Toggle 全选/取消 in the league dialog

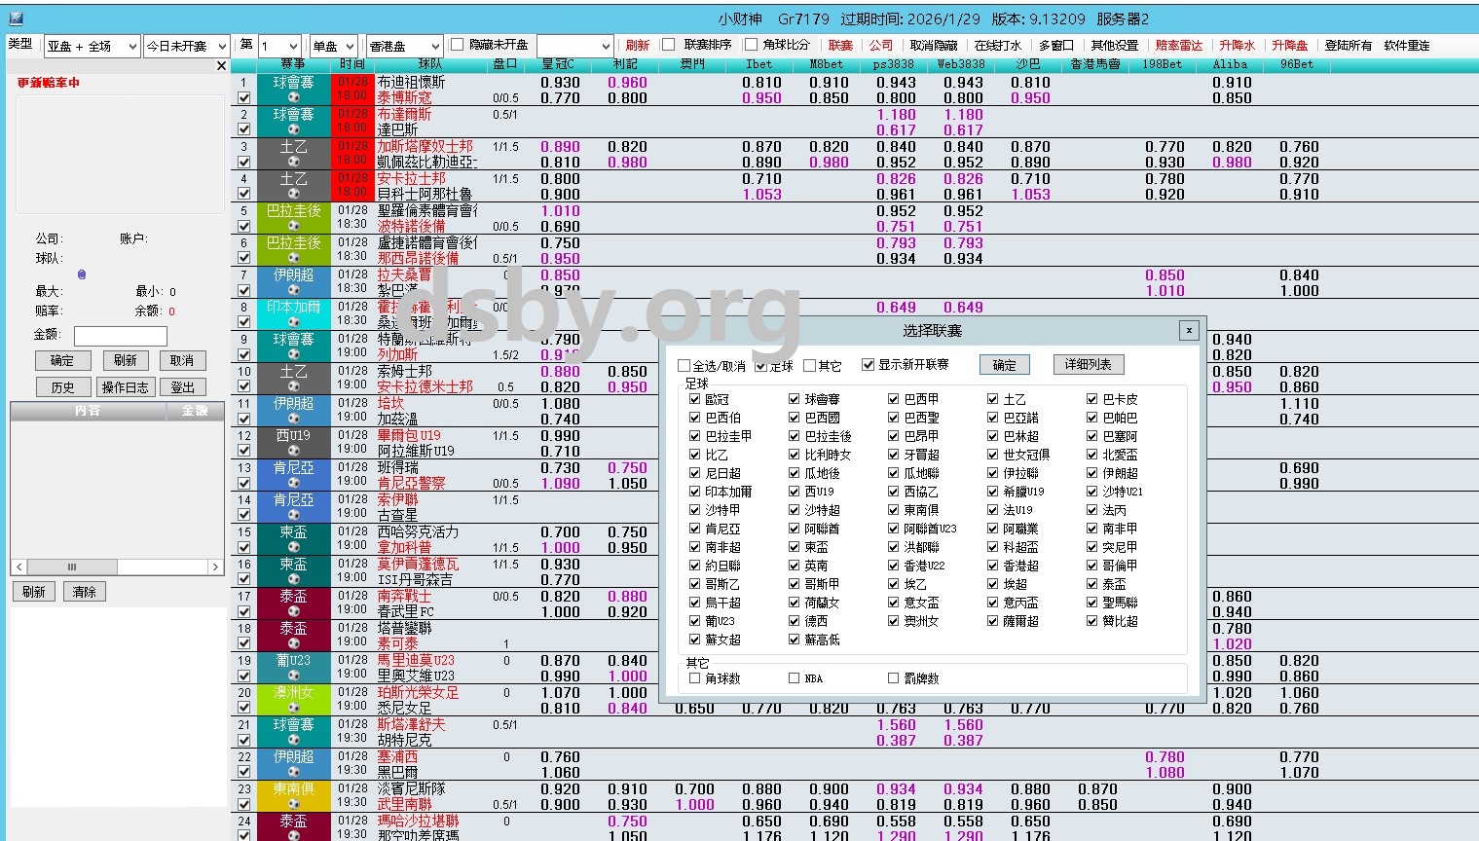[684, 366]
